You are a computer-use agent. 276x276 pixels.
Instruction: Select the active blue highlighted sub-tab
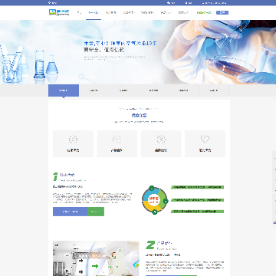pyautogui.click(x=64, y=90)
